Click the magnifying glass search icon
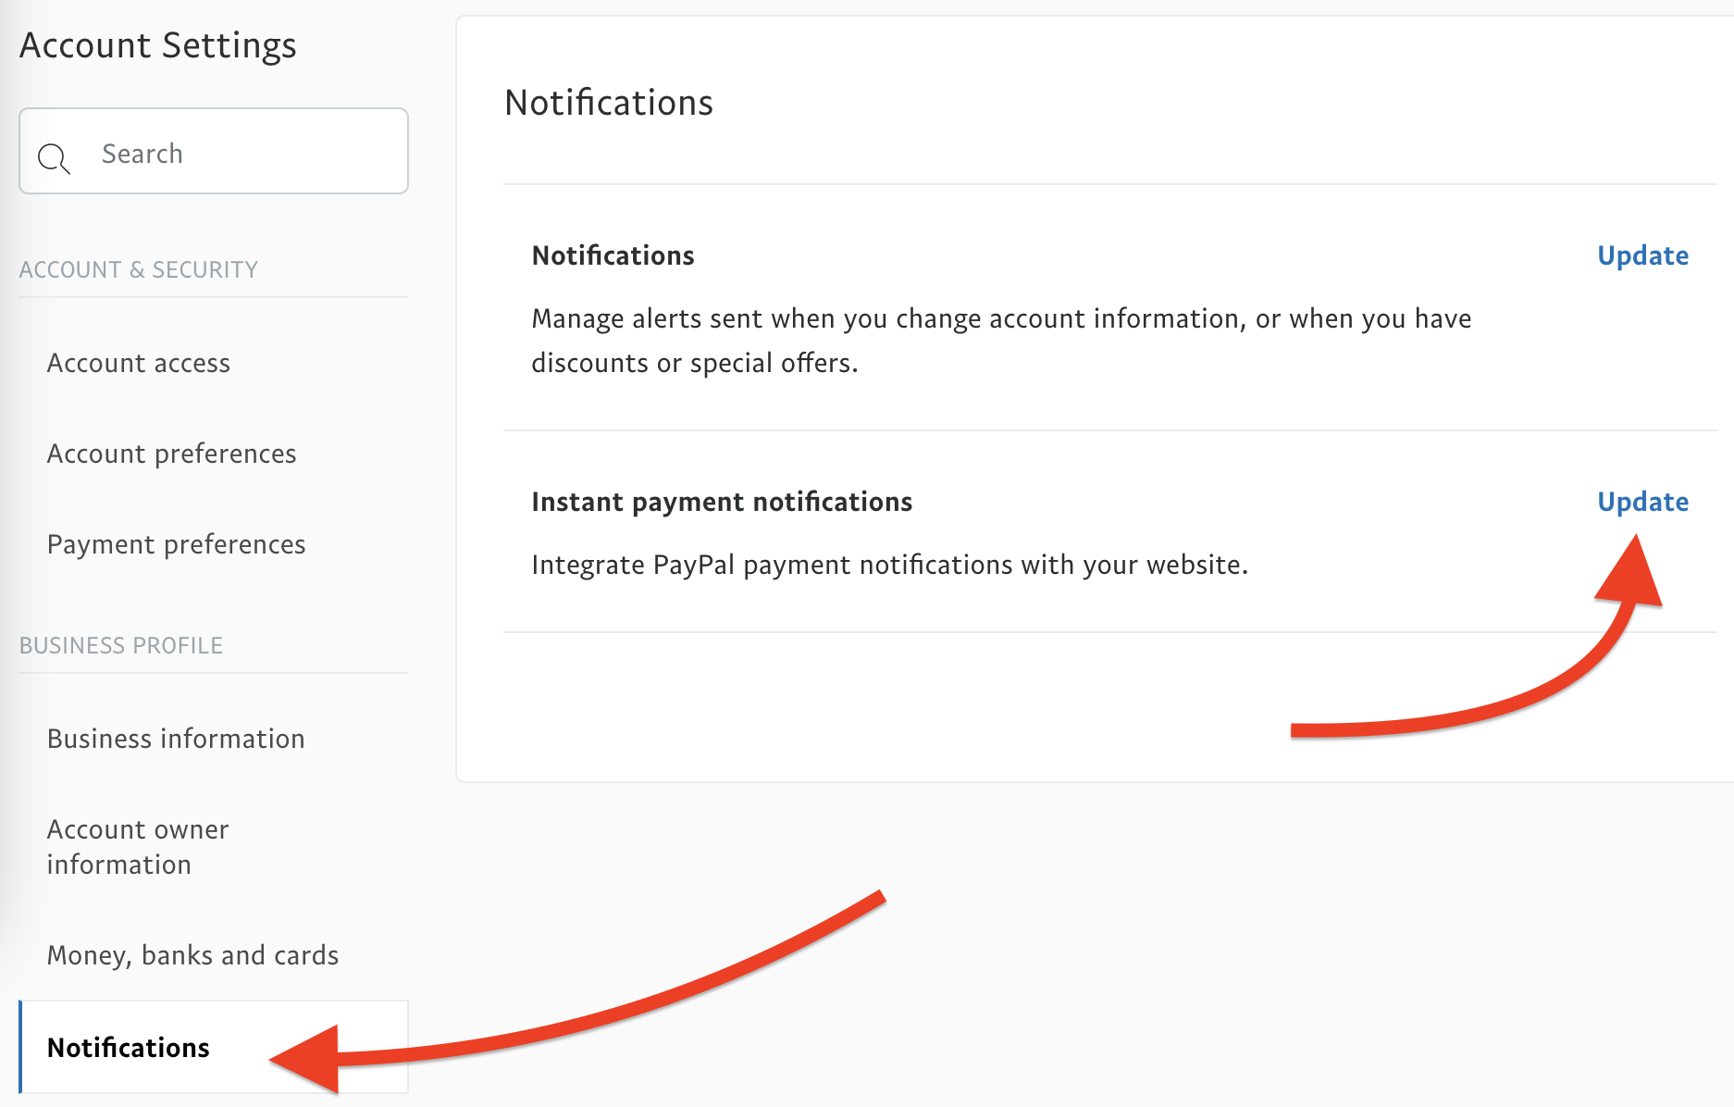 [x=54, y=158]
